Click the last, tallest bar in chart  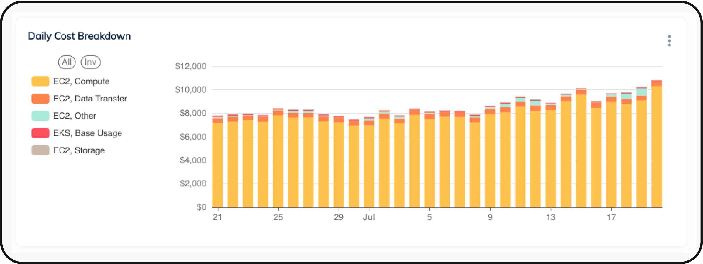coord(657,147)
